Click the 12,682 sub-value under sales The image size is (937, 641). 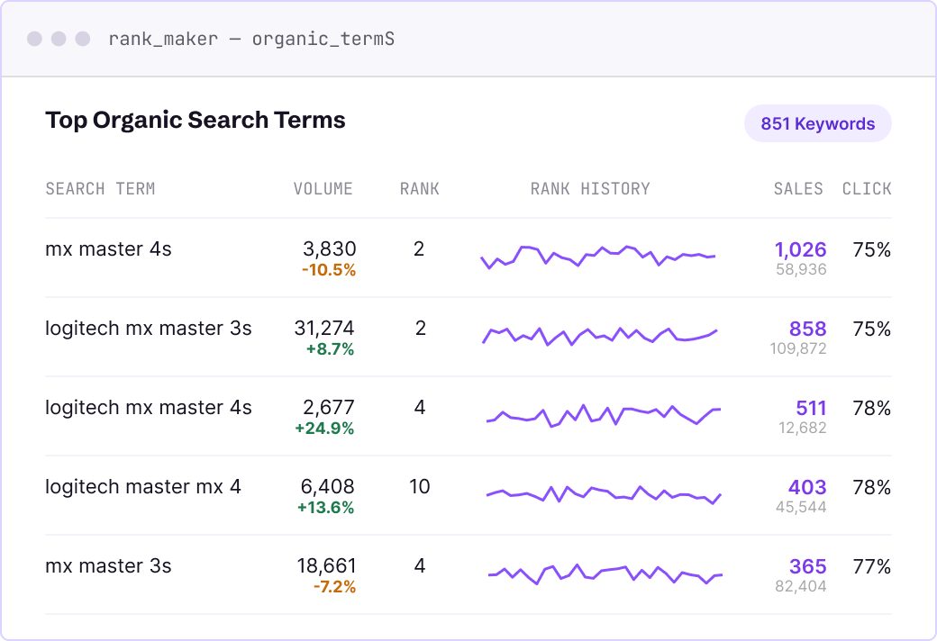[x=803, y=429]
